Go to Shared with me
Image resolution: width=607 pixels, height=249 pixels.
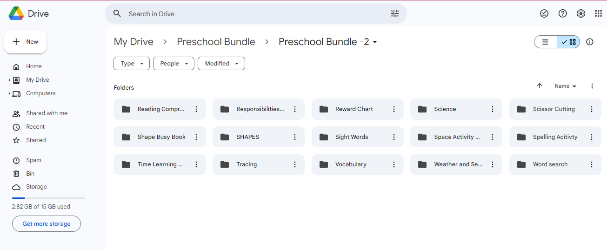point(47,113)
